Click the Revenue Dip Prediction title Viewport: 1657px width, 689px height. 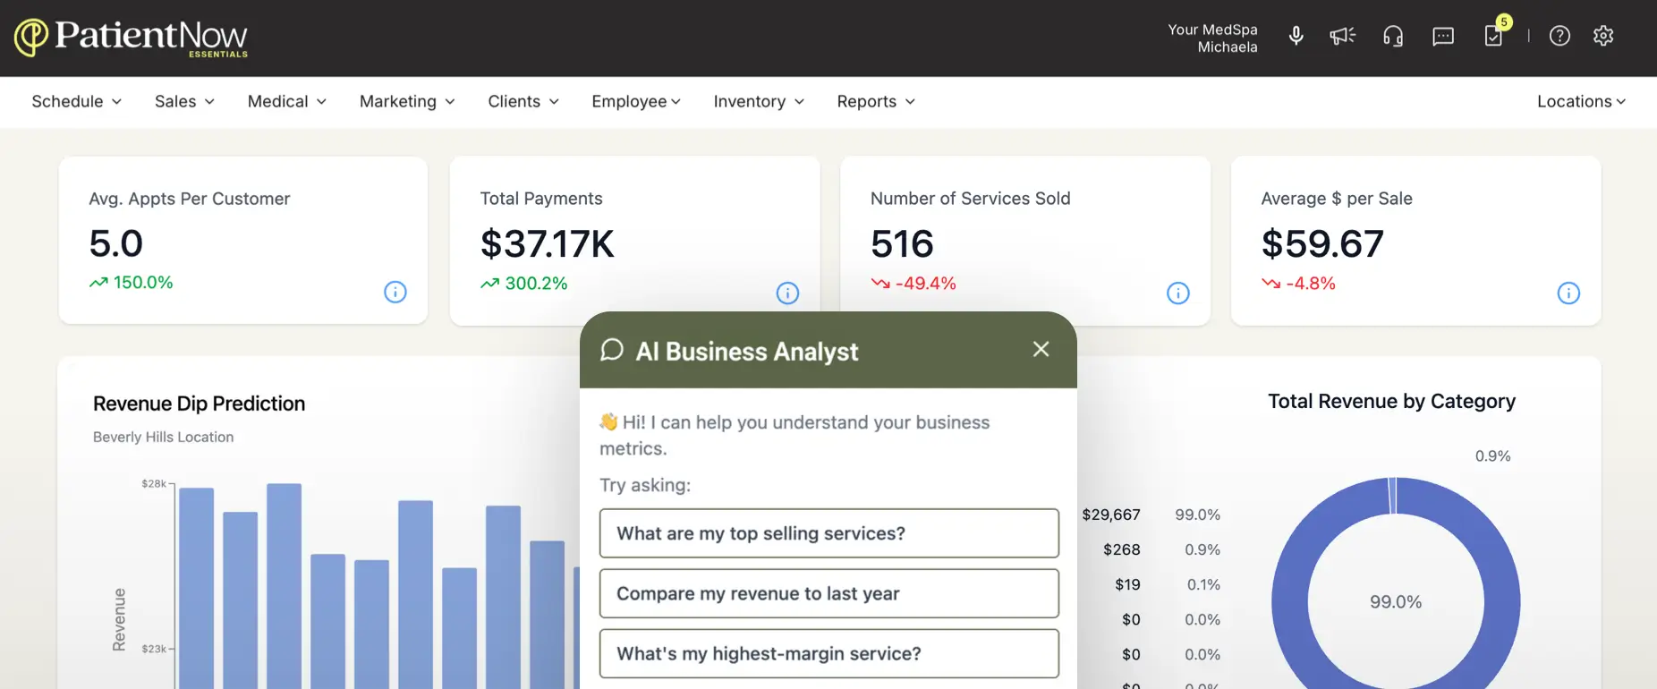[199, 404]
